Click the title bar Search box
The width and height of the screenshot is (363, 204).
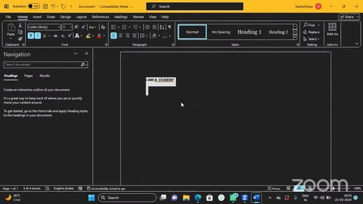195,6
